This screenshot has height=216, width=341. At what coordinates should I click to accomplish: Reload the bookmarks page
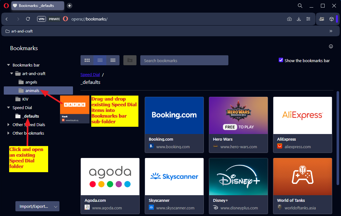(28, 19)
